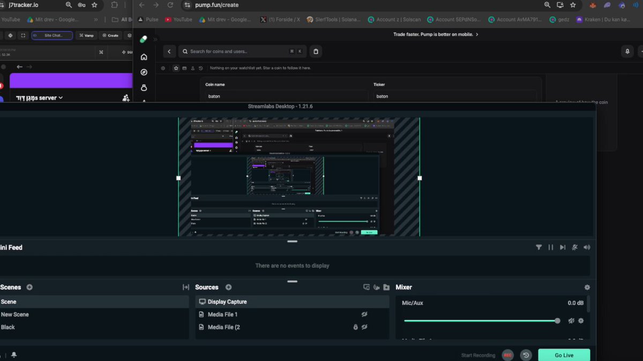Reload the pump.fun browser page
Screen dimensions: 643x361
click(x=170, y=5)
